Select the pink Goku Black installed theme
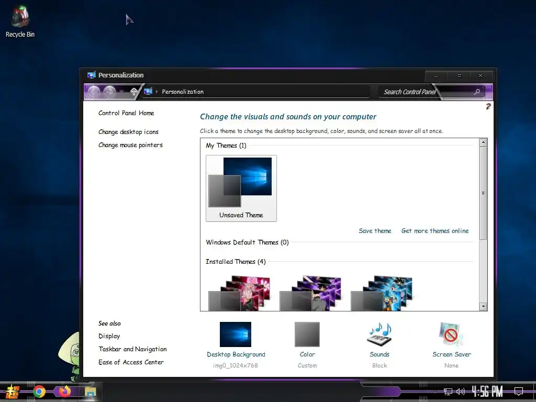Viewport: 536px width, 402px height. pyautogui.click(x=240, y=293)
